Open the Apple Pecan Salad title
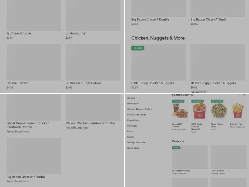Screen dimensions: 249x187 (x=217, y=125)
